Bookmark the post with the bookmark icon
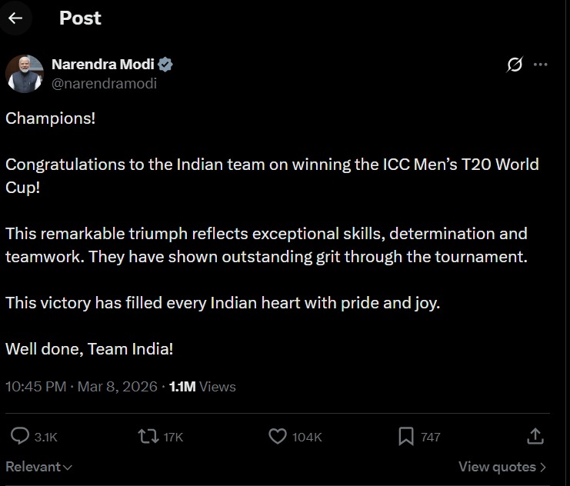The width and height of the screenshot is (570, 486). pos(405,437)
